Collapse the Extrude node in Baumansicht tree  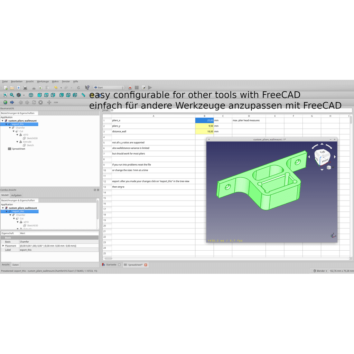pyautogui.click(x=17, y=142)
